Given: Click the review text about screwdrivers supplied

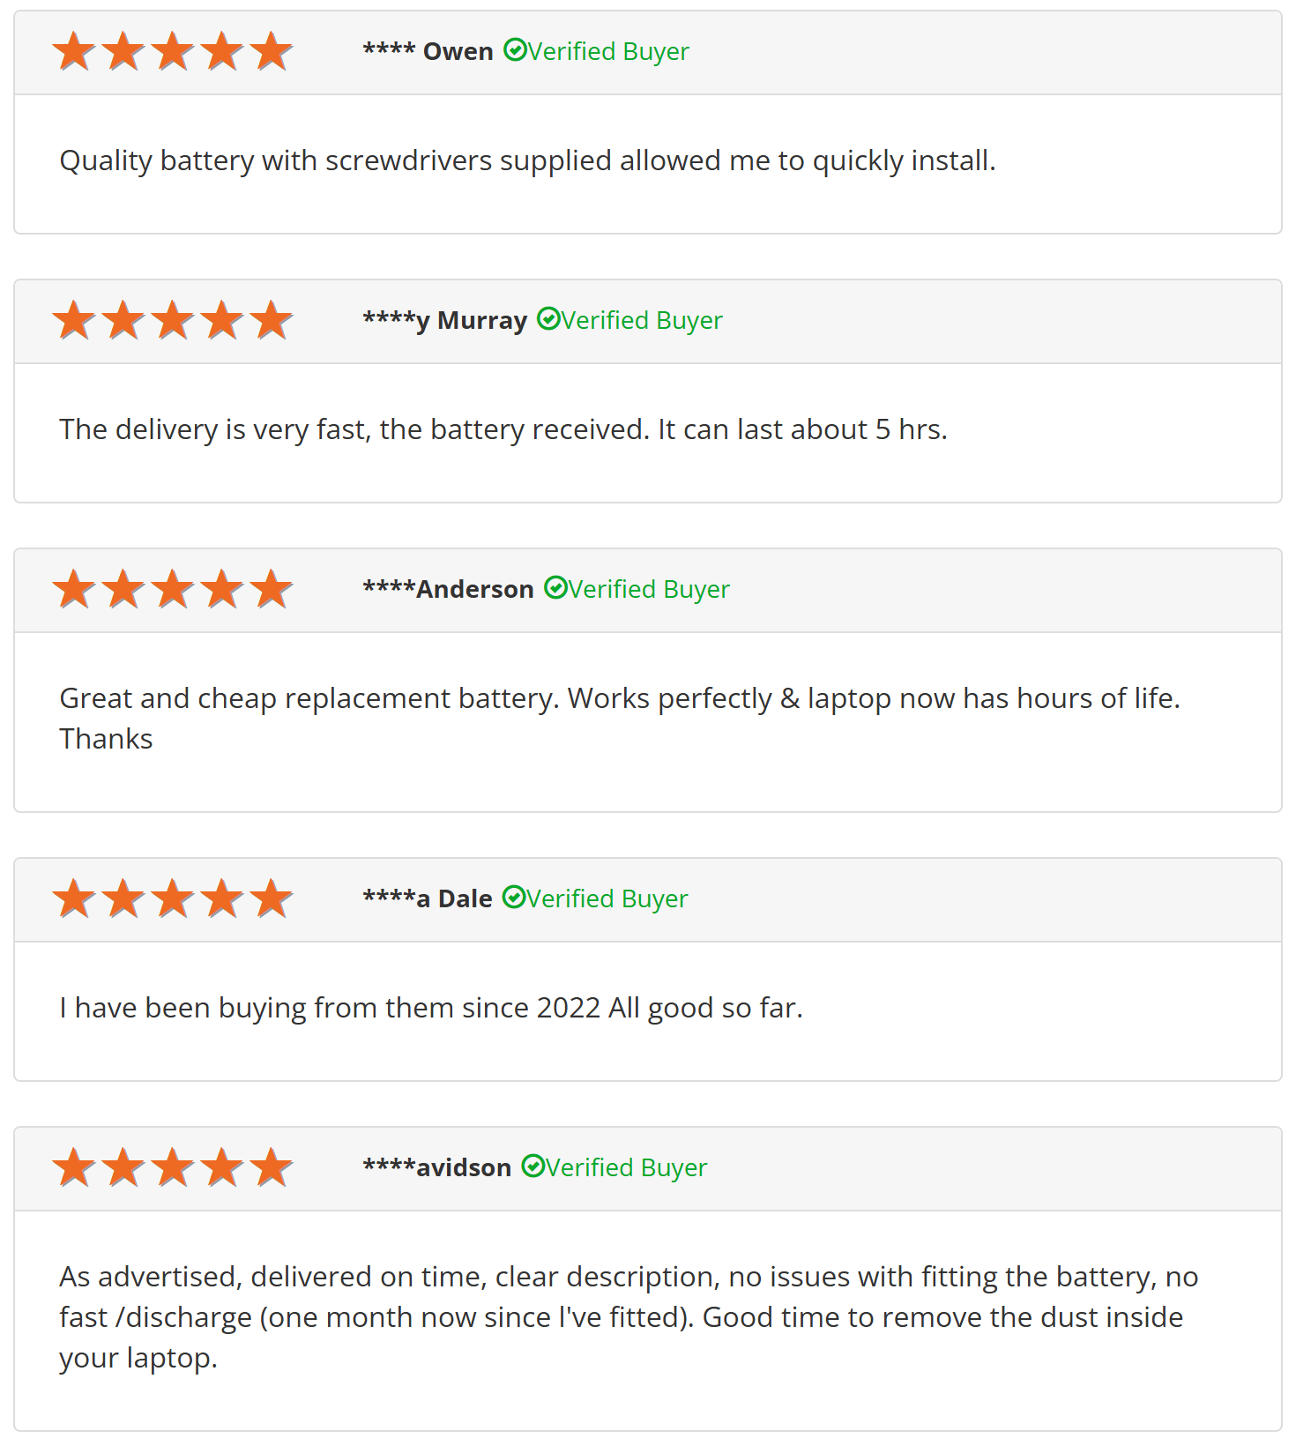Looking at the screenshot, I should 527,161.
